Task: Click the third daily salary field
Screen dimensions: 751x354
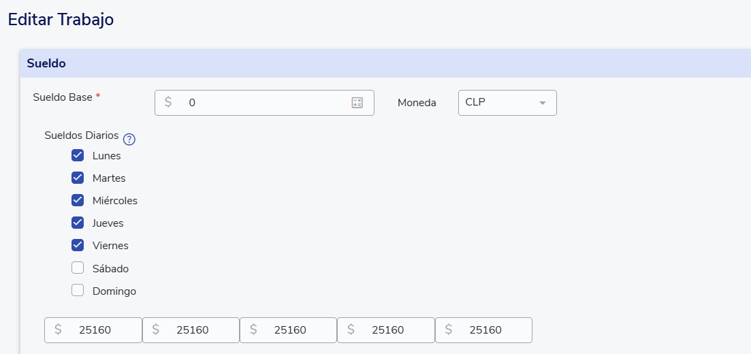Action: (289, 330)
